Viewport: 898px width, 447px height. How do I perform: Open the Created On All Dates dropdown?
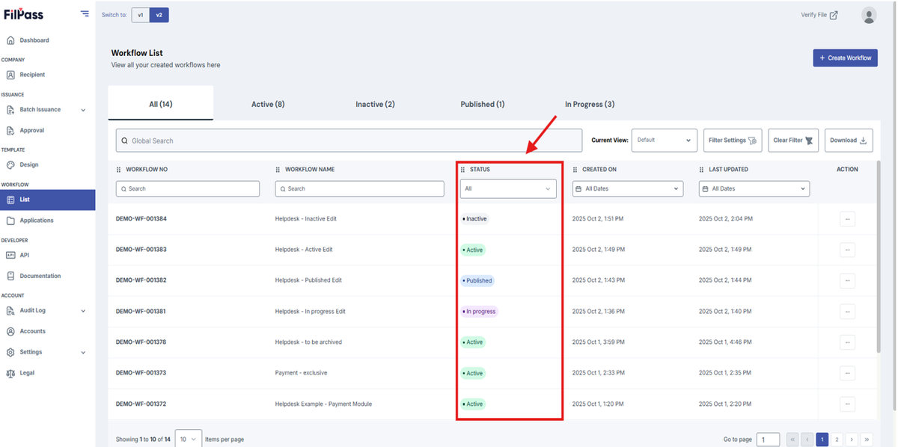click(x=628, y=188)
